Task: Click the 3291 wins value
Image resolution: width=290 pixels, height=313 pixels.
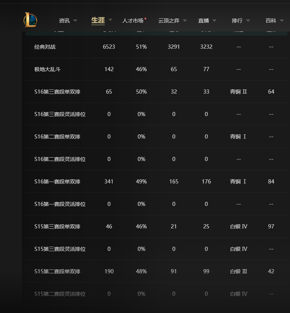Action: (x=174, y=47)
